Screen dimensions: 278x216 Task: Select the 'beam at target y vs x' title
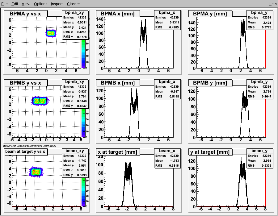click(x=26, y=152)
